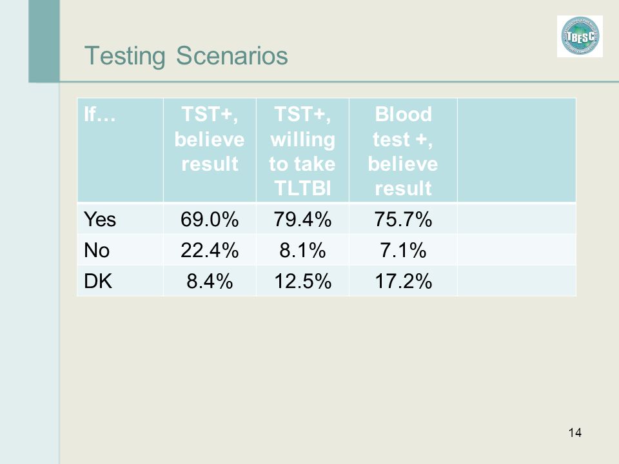Image resolution: width=619 pixels, height=464 pixels.
Task: Click the 69.0% table cell
Action: (210, 218)
